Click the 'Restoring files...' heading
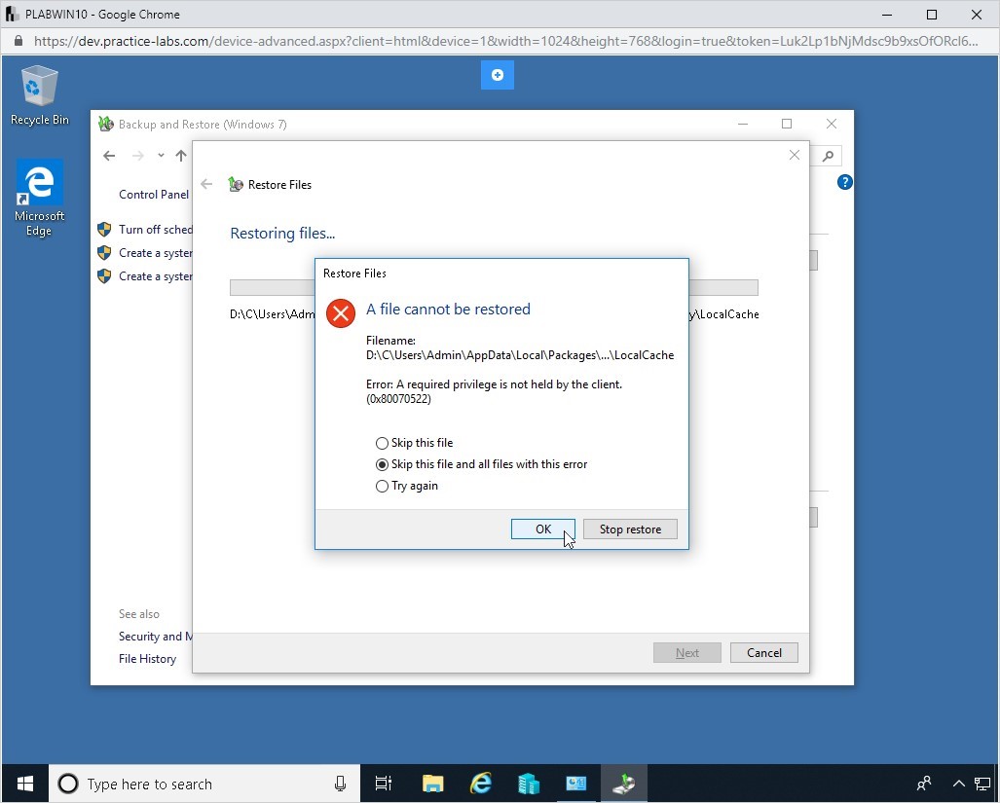 tap(282, 234)
